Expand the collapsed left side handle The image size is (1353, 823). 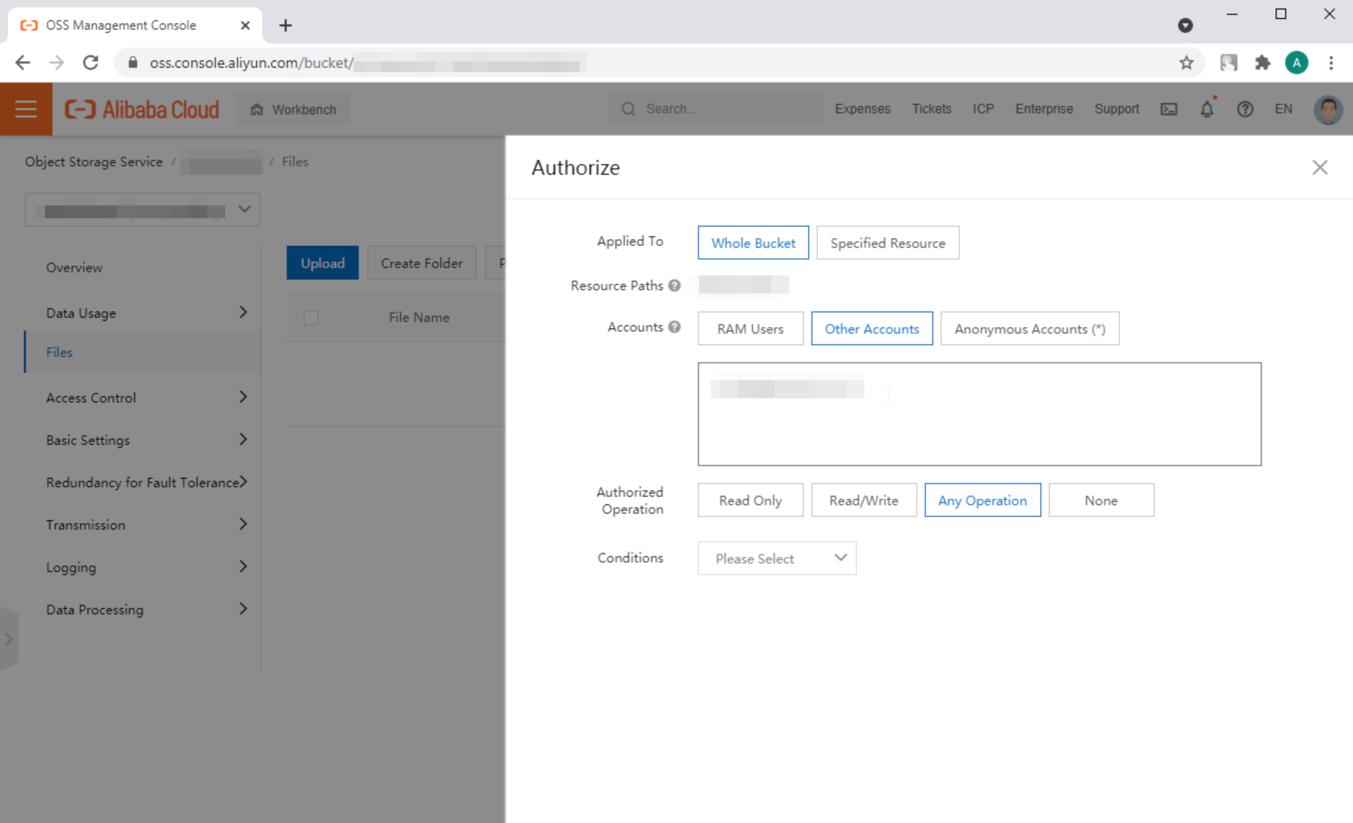[8, 639]
